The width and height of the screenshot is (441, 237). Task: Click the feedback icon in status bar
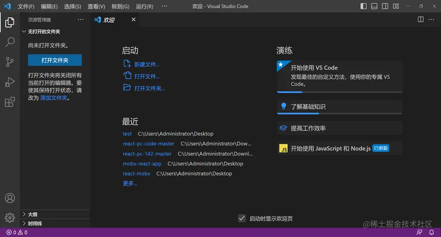[x=419, y=232]
